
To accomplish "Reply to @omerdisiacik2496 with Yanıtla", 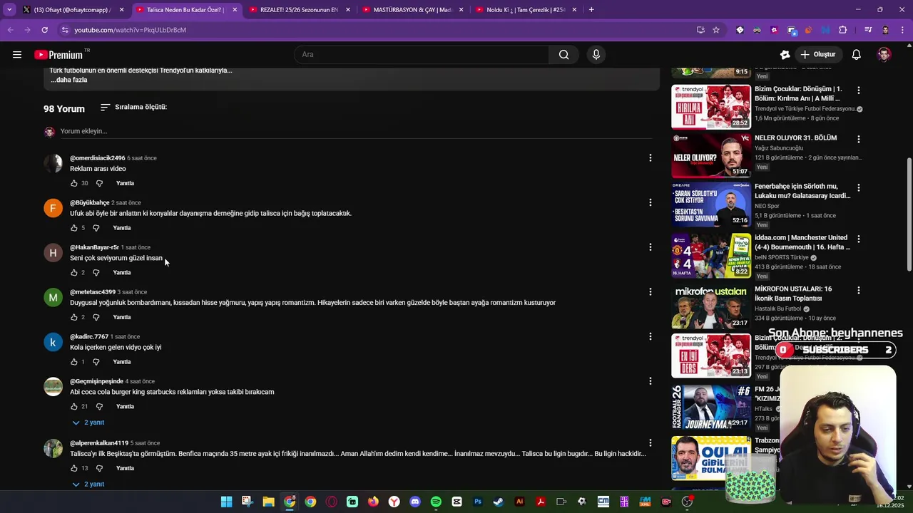I will click(125, 183).
